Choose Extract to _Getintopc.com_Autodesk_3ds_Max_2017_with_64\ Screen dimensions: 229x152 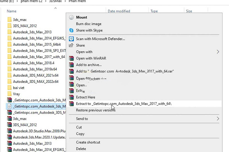click(124, 104)
